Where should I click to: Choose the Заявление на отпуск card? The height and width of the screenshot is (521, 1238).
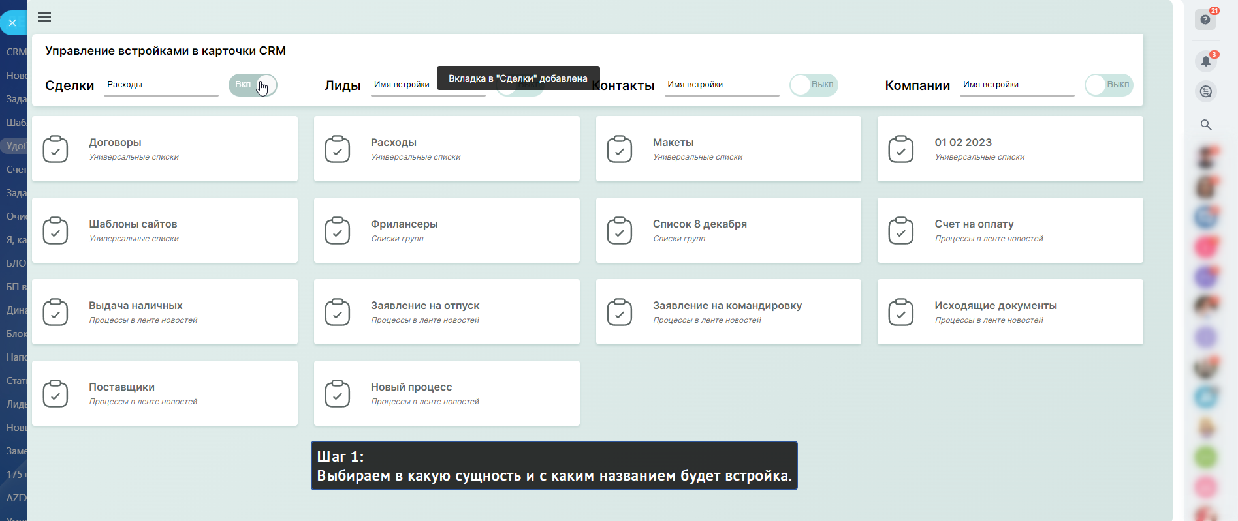[x=447, y=312]
